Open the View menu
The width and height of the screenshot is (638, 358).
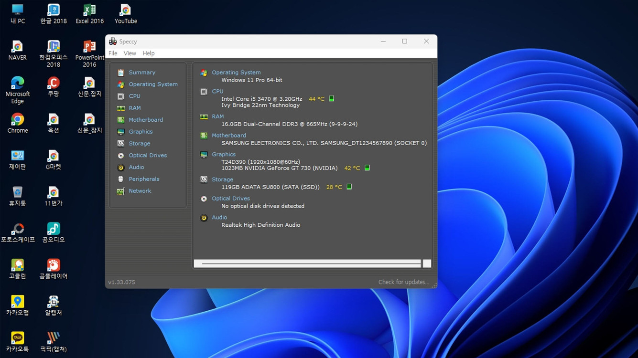tap(130, 53)
